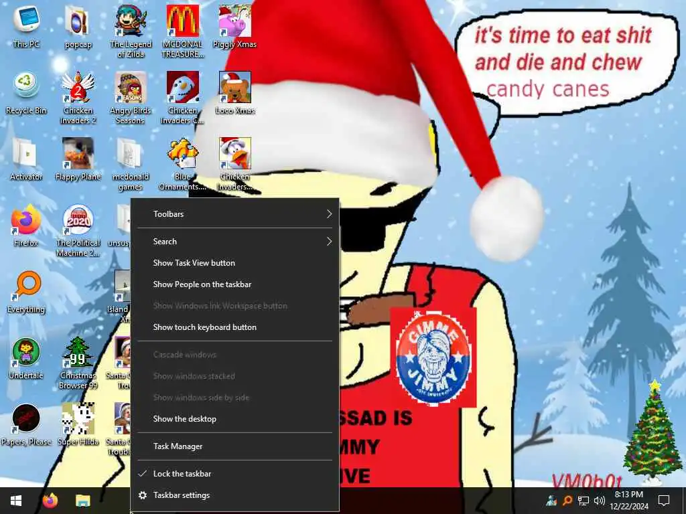Screen dimensions: 686x514
Task: Click the leftmost tray icon beside Everything
Action: (x=552, y=500)
